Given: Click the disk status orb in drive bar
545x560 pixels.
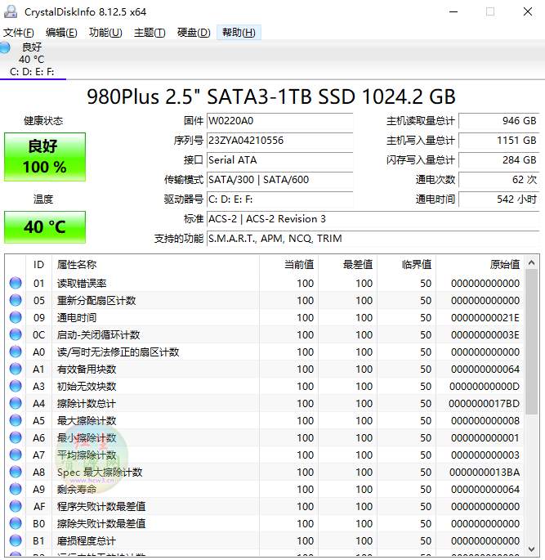Looking at the screenshot, I should coord(6,47).
